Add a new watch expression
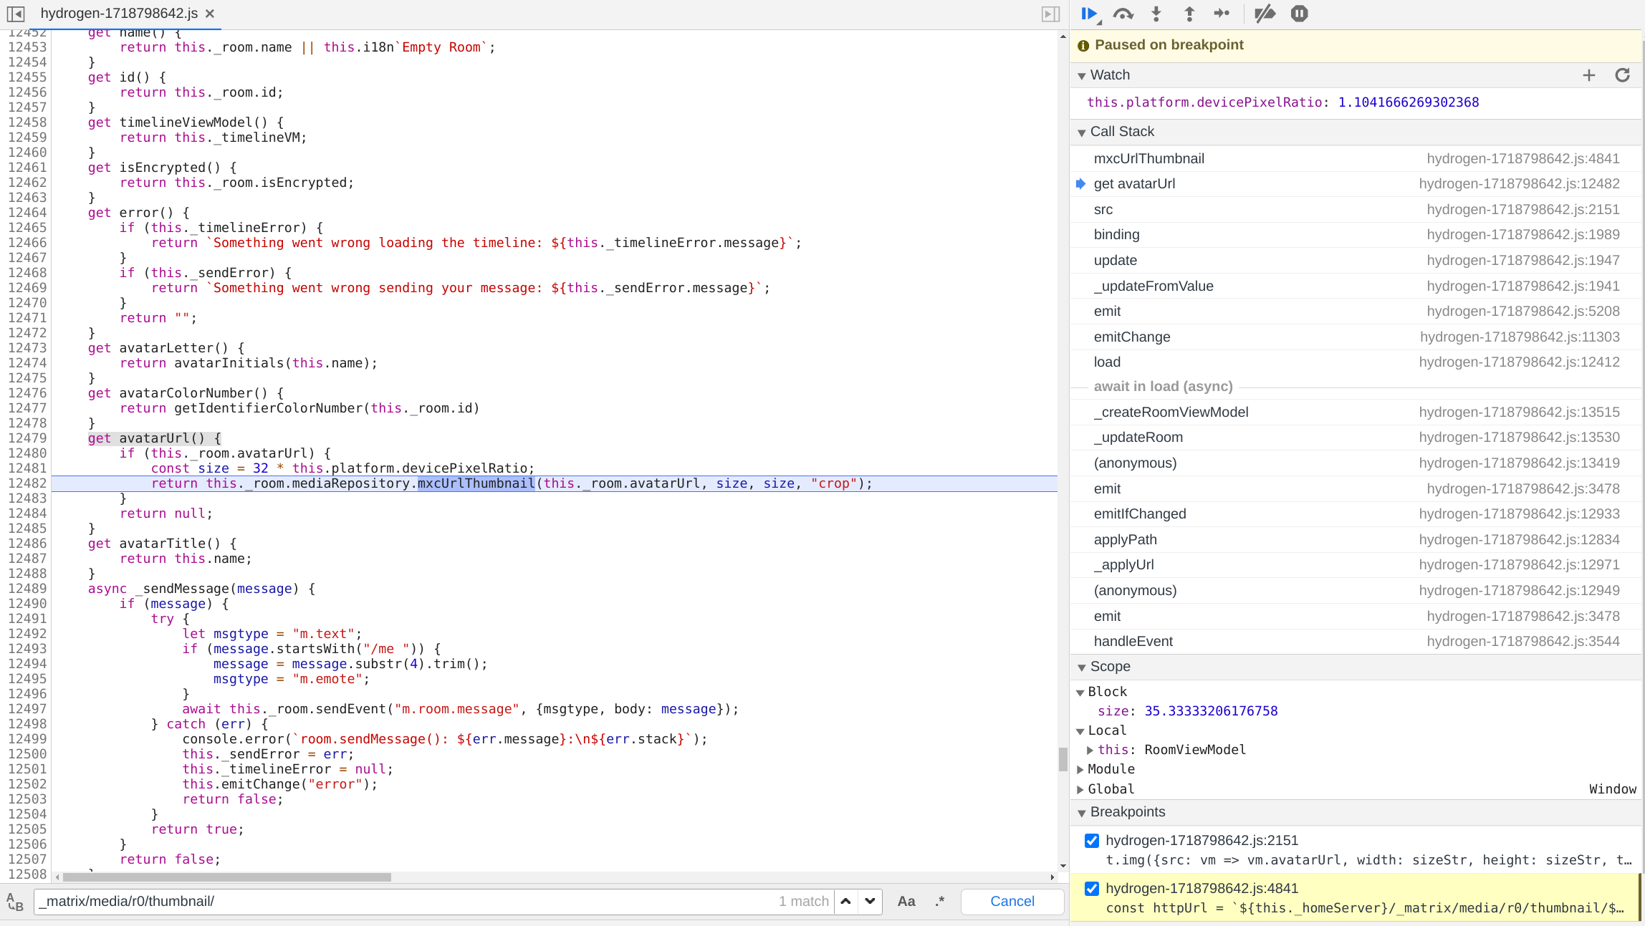The height and width of the screenshot is (926, 1645). (1589, 75)
